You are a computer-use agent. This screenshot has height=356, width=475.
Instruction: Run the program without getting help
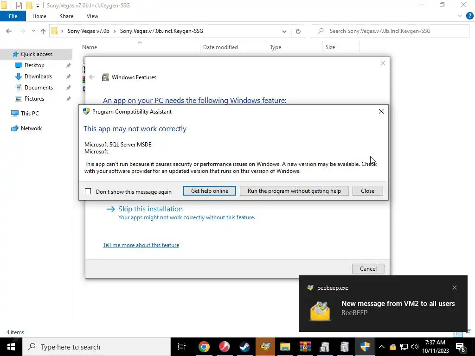294,191
